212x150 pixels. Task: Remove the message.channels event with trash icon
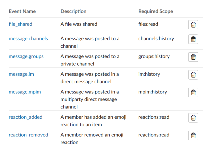click(x=193, y=39)
